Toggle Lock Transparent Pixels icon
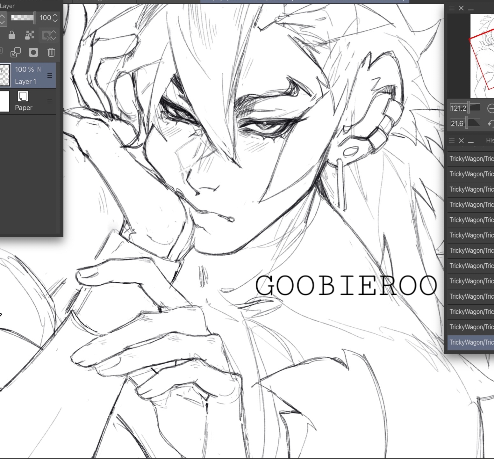This screenshot has height=459, width=494. point(30,35)
